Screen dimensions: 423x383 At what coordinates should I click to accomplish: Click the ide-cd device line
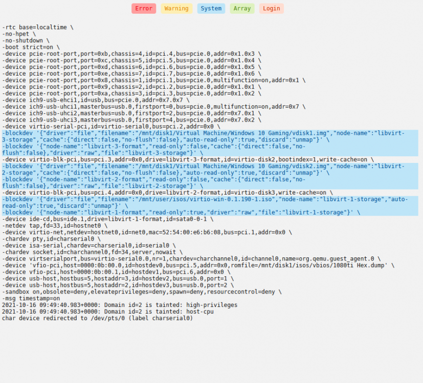click(x=107, y=219)
